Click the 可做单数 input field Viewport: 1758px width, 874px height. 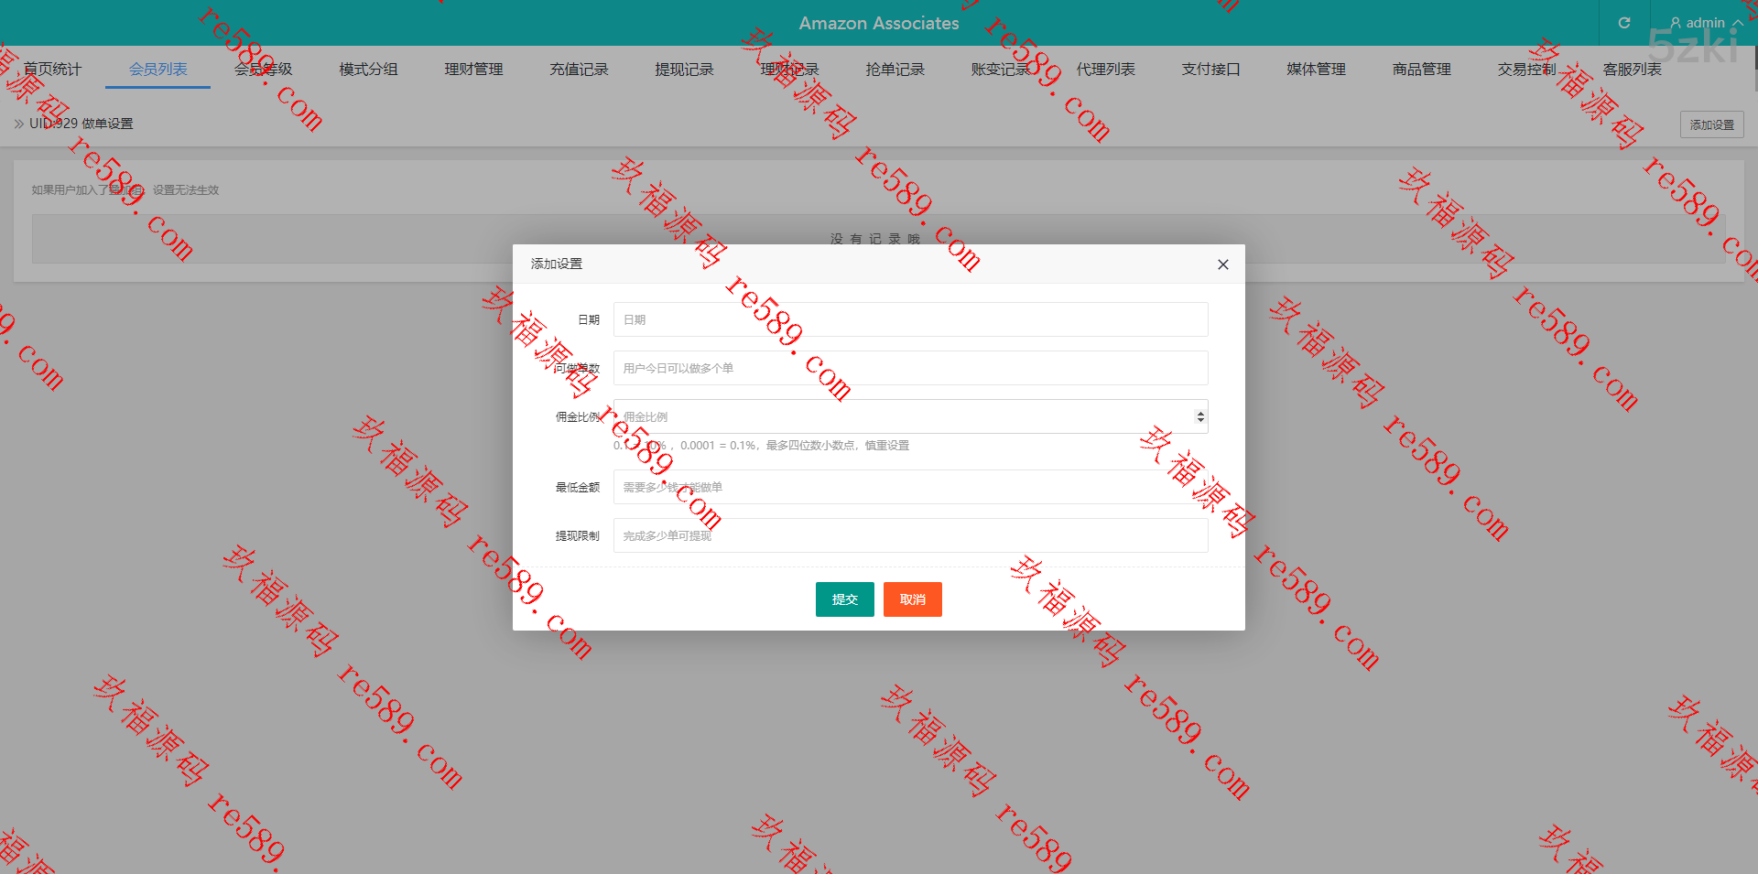click(910, 368)
